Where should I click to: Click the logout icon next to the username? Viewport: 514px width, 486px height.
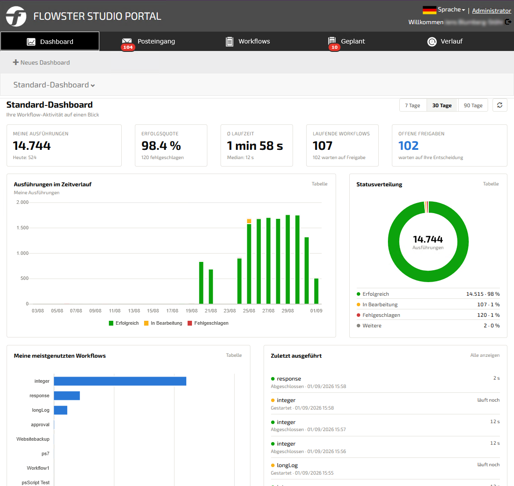tap(508, 22)
